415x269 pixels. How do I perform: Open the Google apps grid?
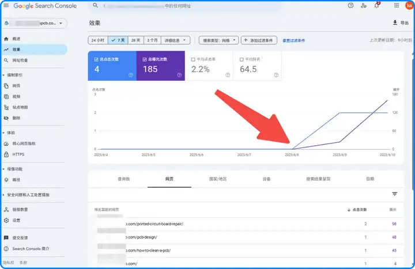coord(397,6)
